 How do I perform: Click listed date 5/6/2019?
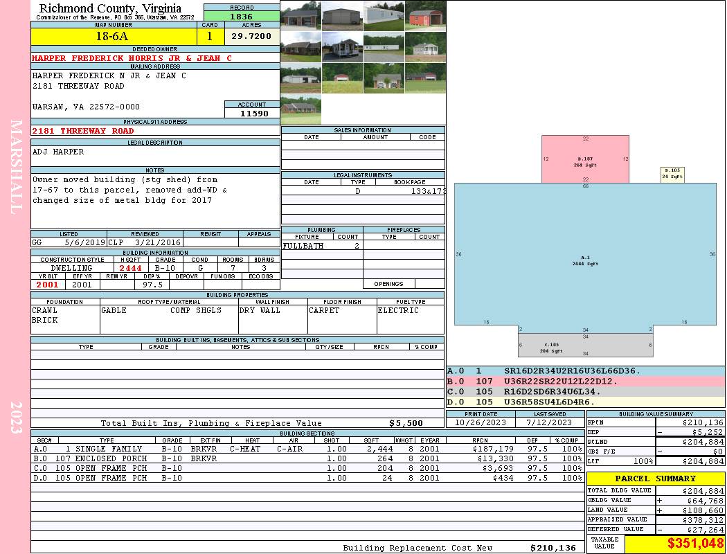click(85, 242)
